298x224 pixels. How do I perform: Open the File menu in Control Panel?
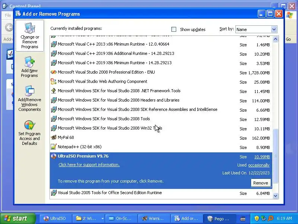8,15
